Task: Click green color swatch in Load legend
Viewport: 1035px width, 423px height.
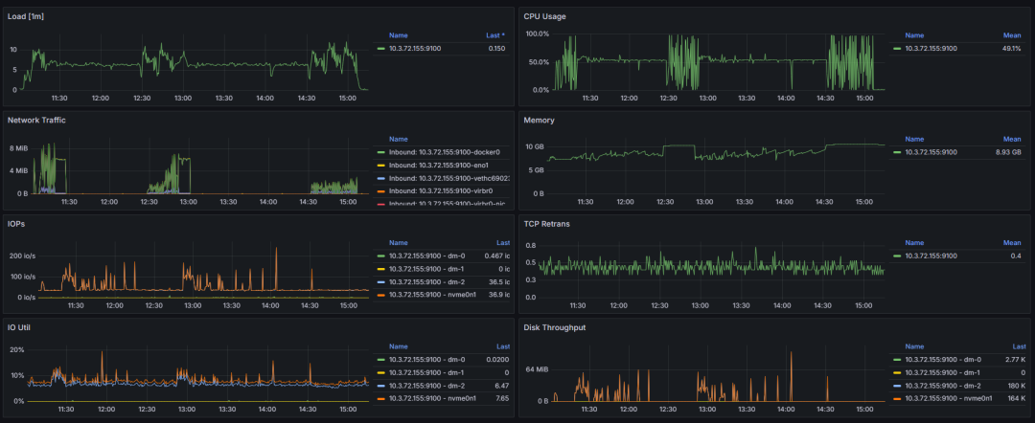Action: (380, 49)
